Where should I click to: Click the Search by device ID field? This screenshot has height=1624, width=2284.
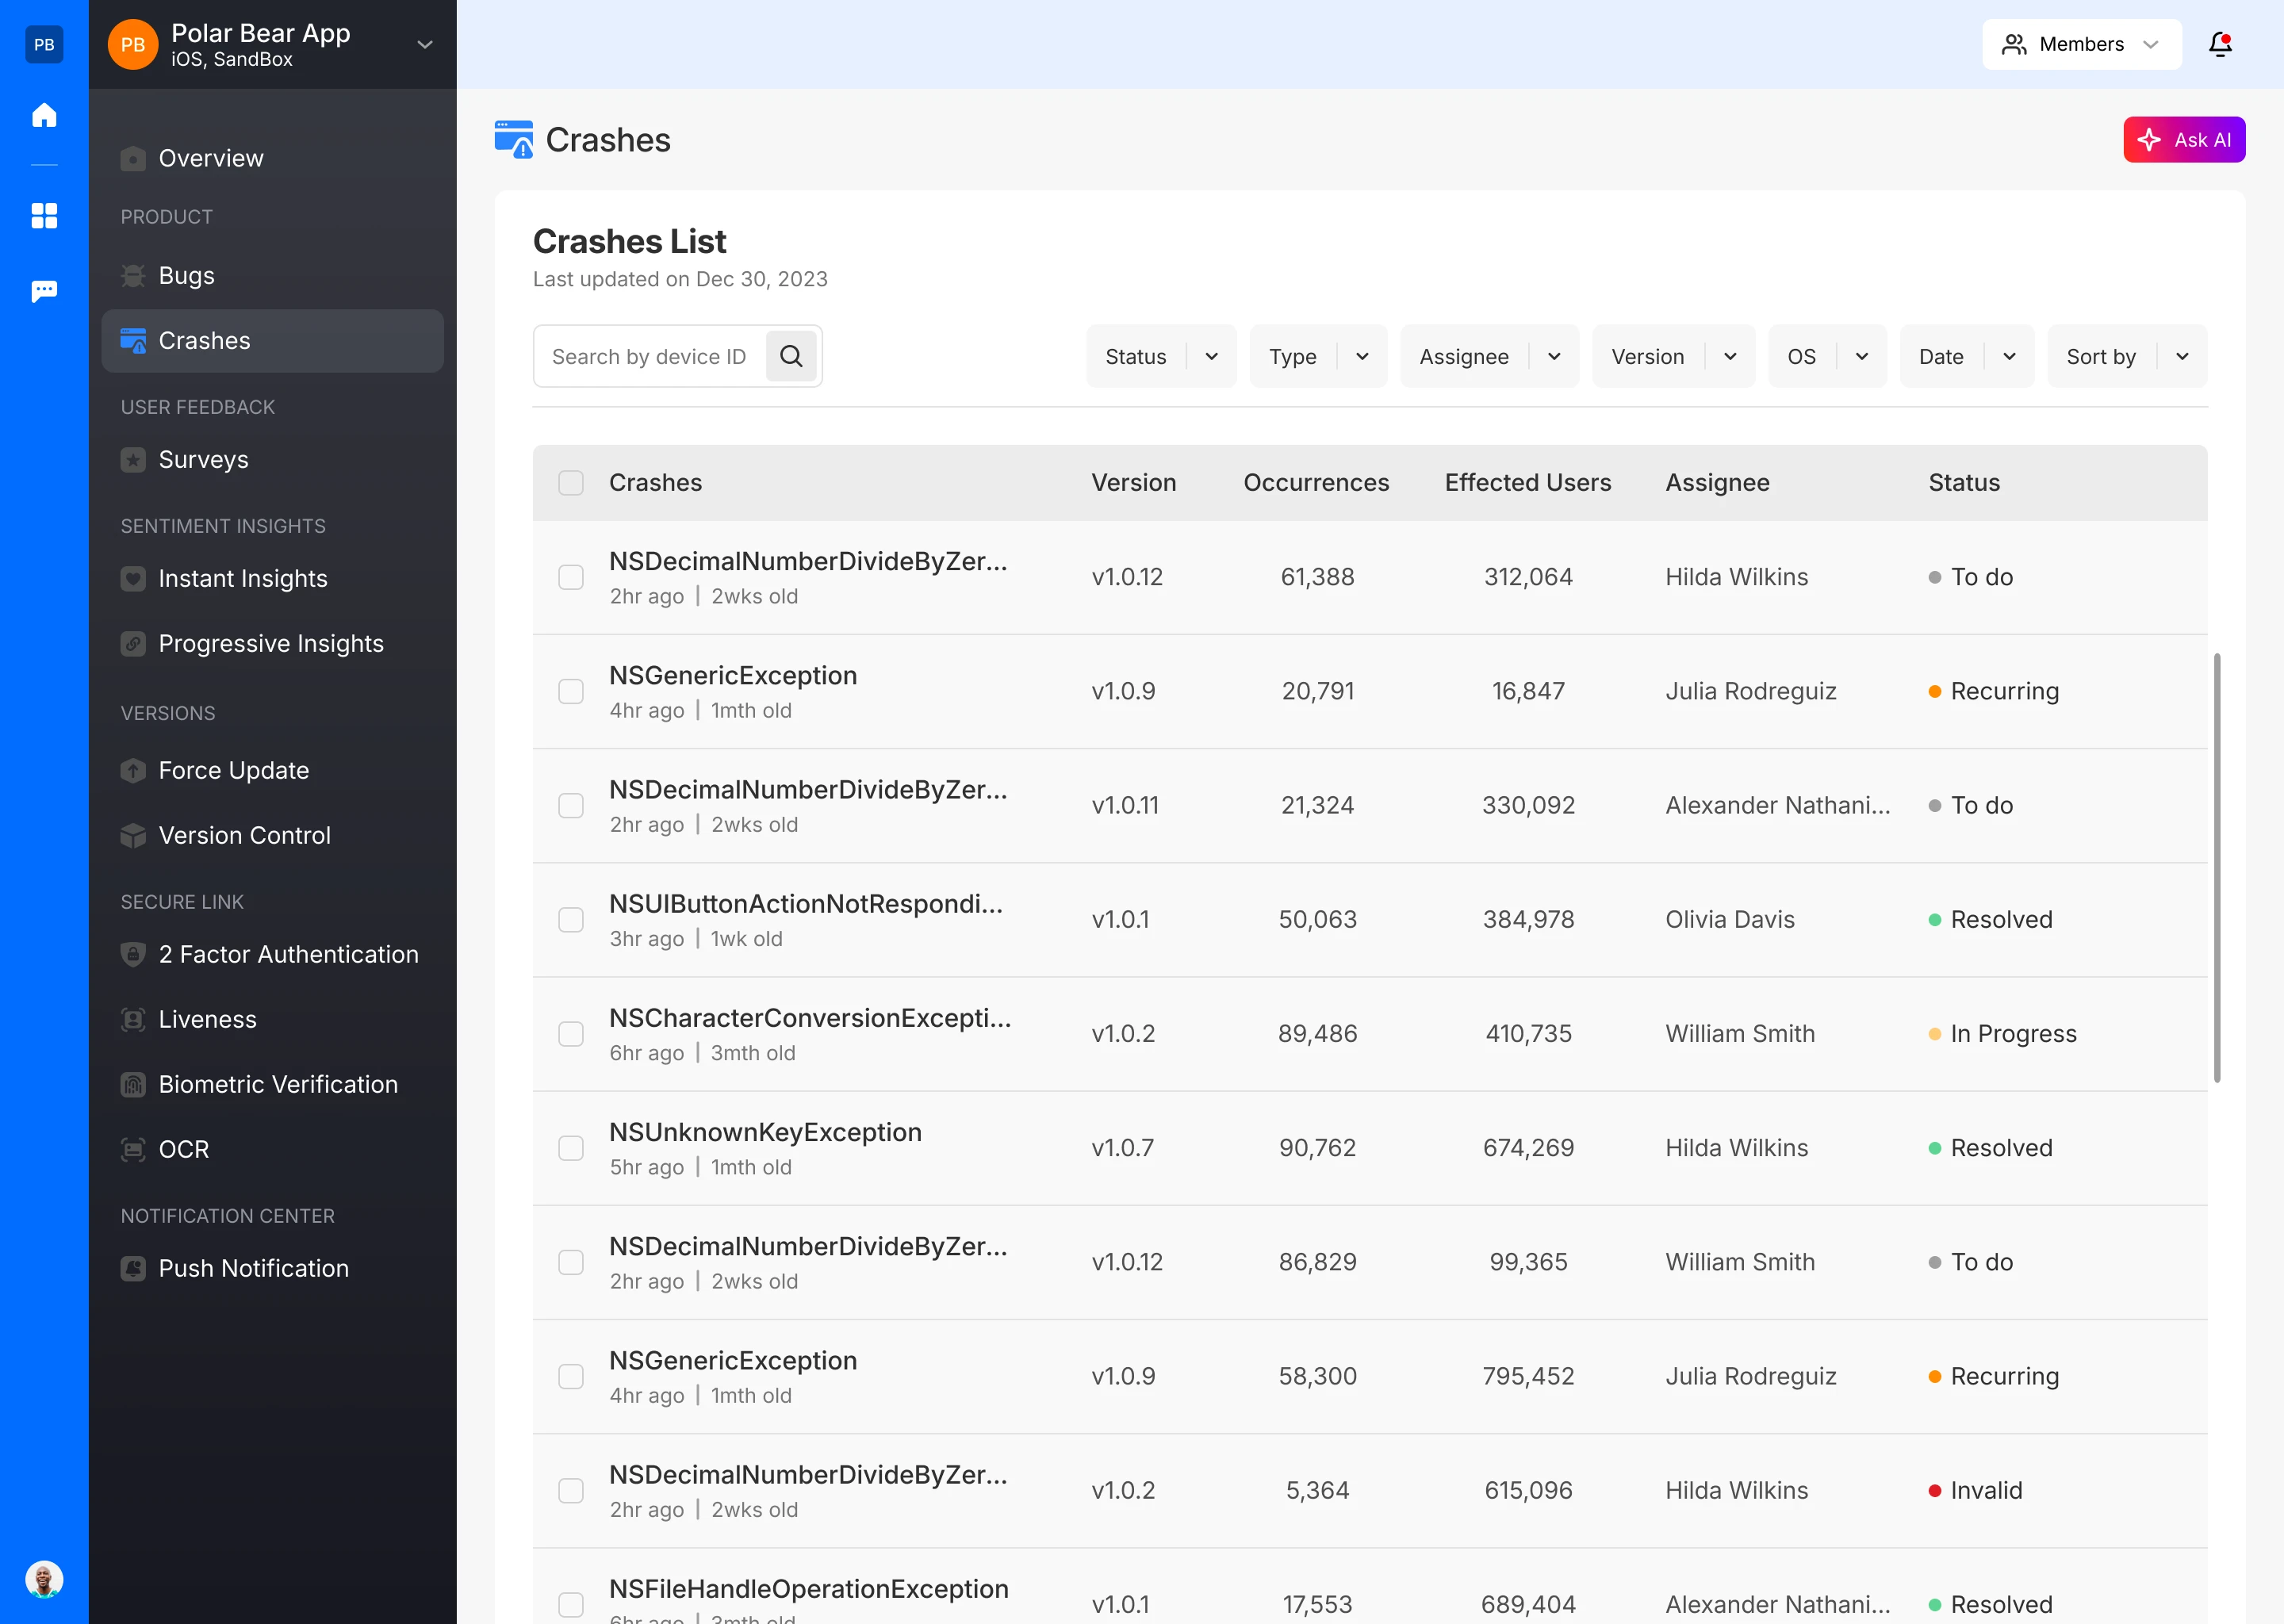(650, 356)
